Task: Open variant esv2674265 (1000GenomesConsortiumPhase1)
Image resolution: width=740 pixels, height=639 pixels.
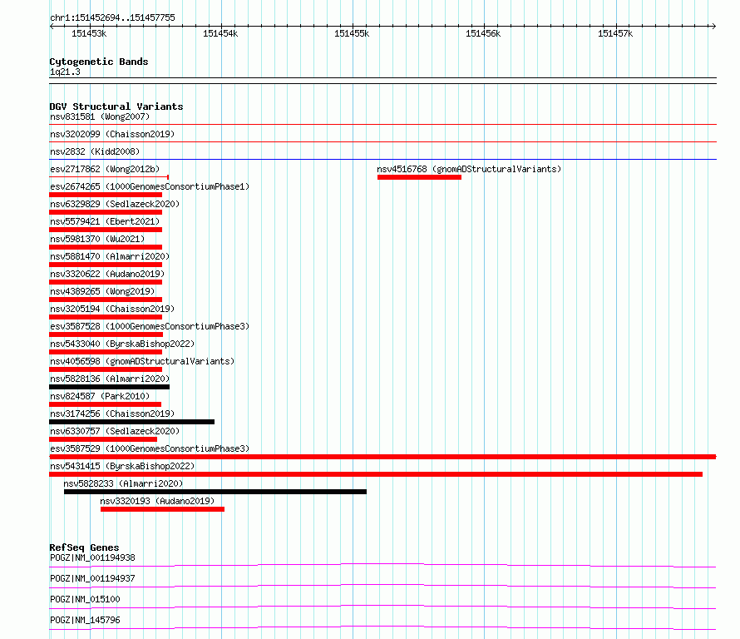Action: 150,186
